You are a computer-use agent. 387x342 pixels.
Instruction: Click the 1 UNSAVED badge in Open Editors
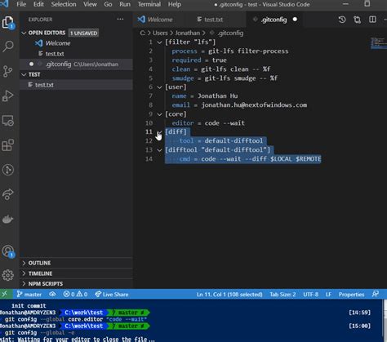83,33
